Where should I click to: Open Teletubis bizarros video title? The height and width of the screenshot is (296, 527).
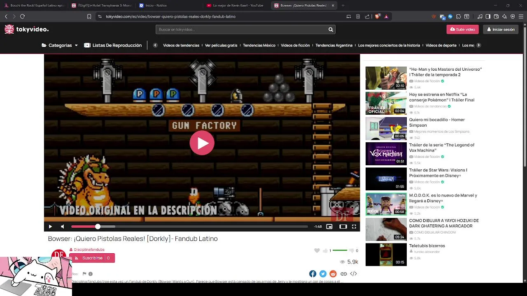coord(427,246)
